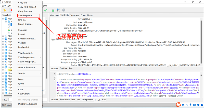The width and height of the screenshot is (204, 108).
Task: Open the Text response tab
Action: click(x=73, y=100)
